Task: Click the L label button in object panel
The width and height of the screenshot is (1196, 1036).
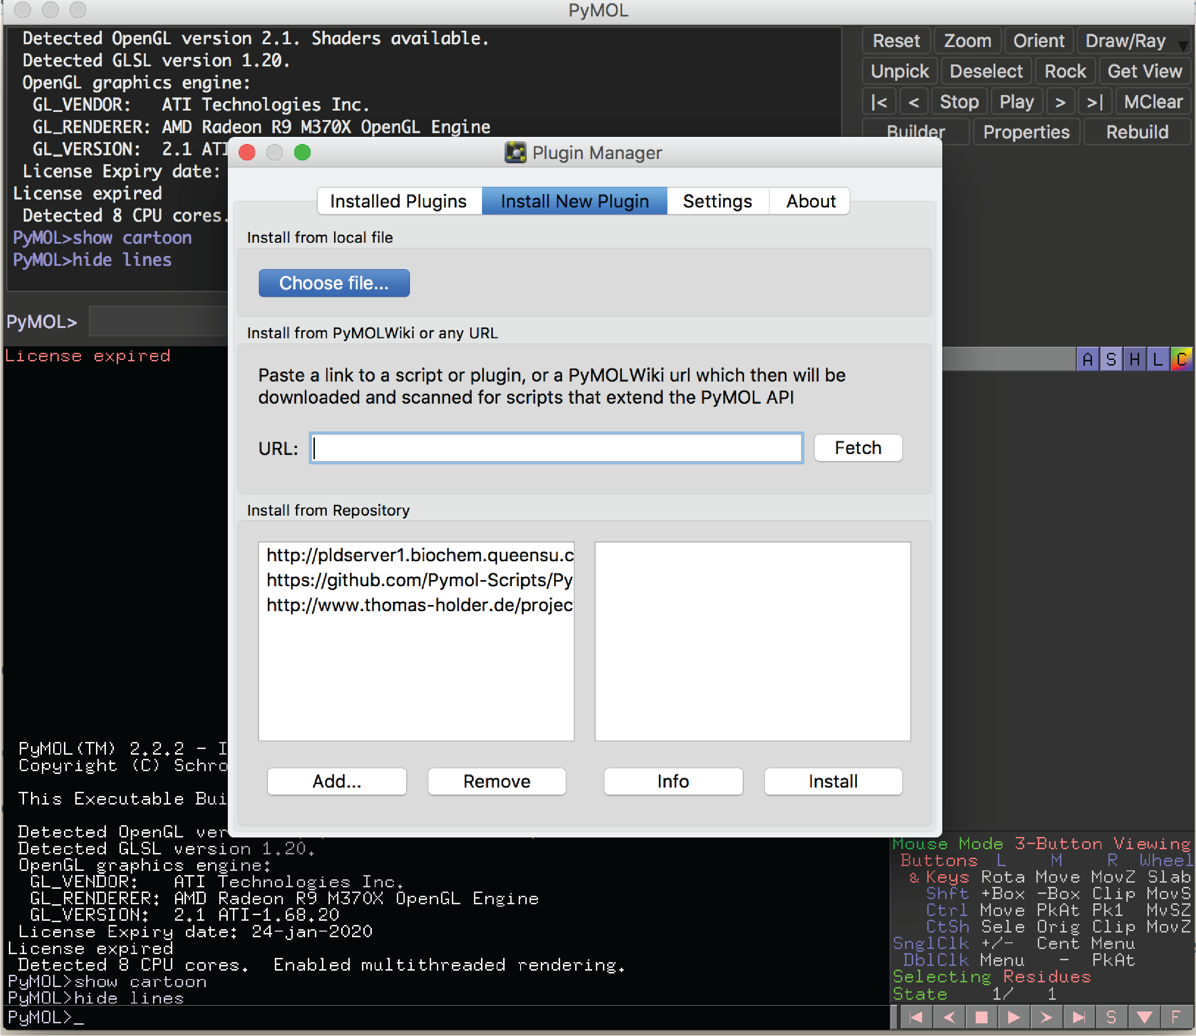Action: tap(1158, 359)
